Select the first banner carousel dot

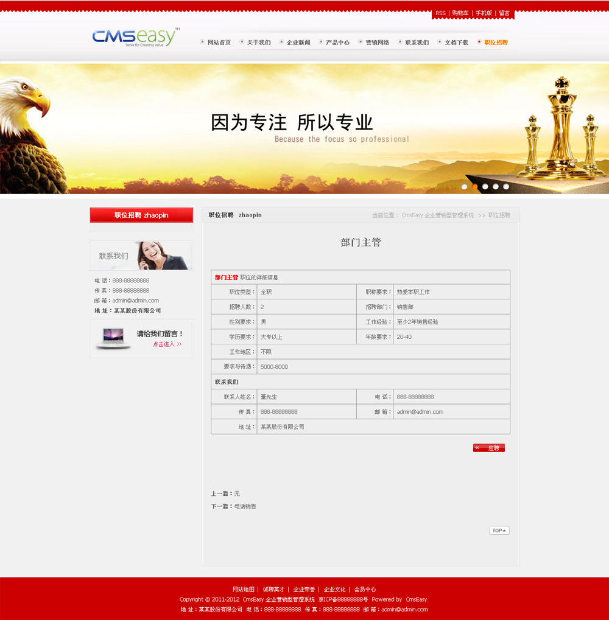click(465, 187)
